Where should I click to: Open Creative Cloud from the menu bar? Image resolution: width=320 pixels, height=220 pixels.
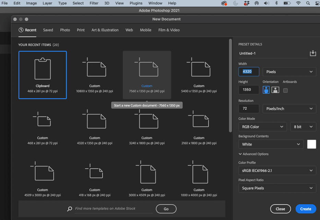(x=224, y=3)
